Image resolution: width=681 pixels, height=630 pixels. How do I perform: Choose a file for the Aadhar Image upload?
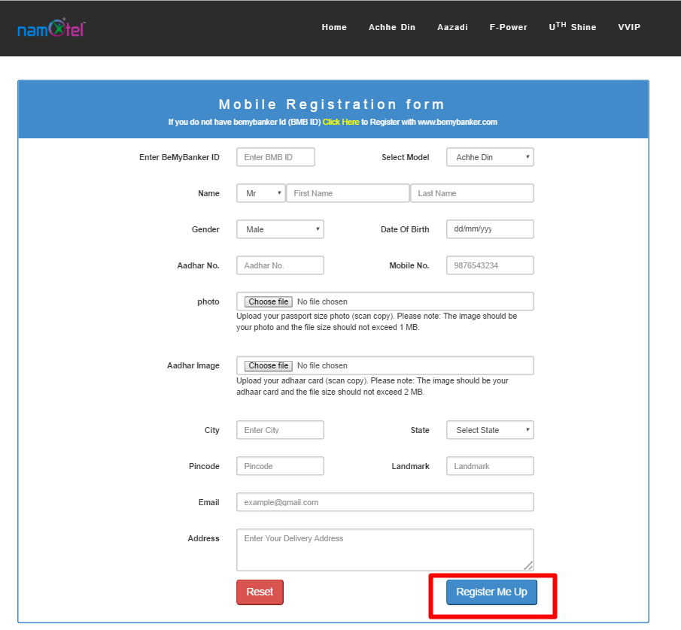coord(267,365)
